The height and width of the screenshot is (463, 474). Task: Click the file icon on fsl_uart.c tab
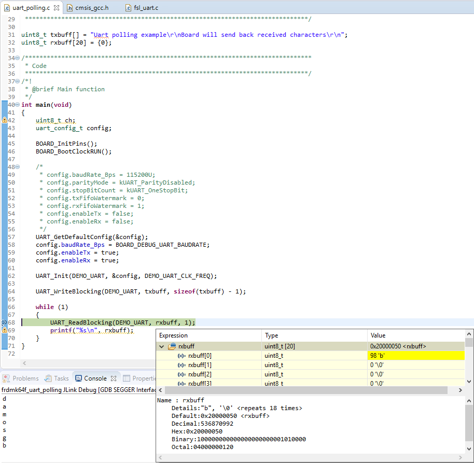click(x=128, y=8)
